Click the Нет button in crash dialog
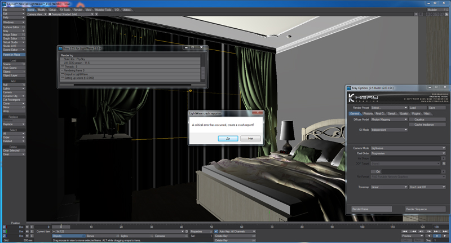The width and height of the screenshot is (451, 243). coord(250,138)
